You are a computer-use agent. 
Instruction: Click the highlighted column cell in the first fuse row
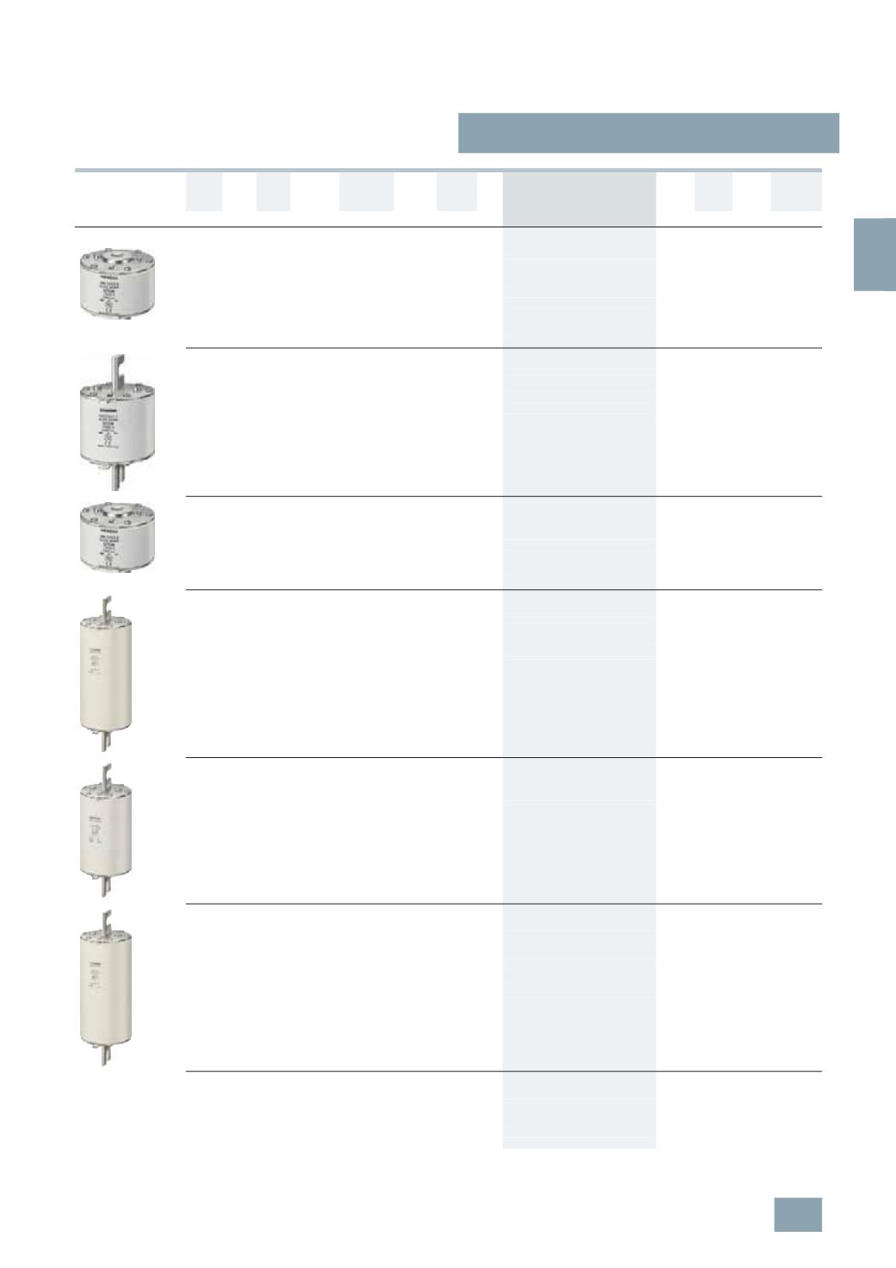pyautogui.click(x=578, y=288)
